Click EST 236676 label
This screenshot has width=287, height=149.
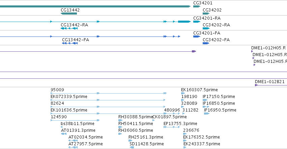pos(191,130)
